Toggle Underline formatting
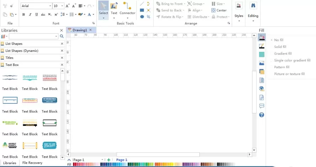This screenshot has width=316, height=167. tap(37, 15)
